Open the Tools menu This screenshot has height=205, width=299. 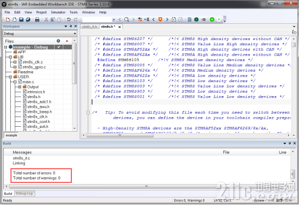(74, 12)
